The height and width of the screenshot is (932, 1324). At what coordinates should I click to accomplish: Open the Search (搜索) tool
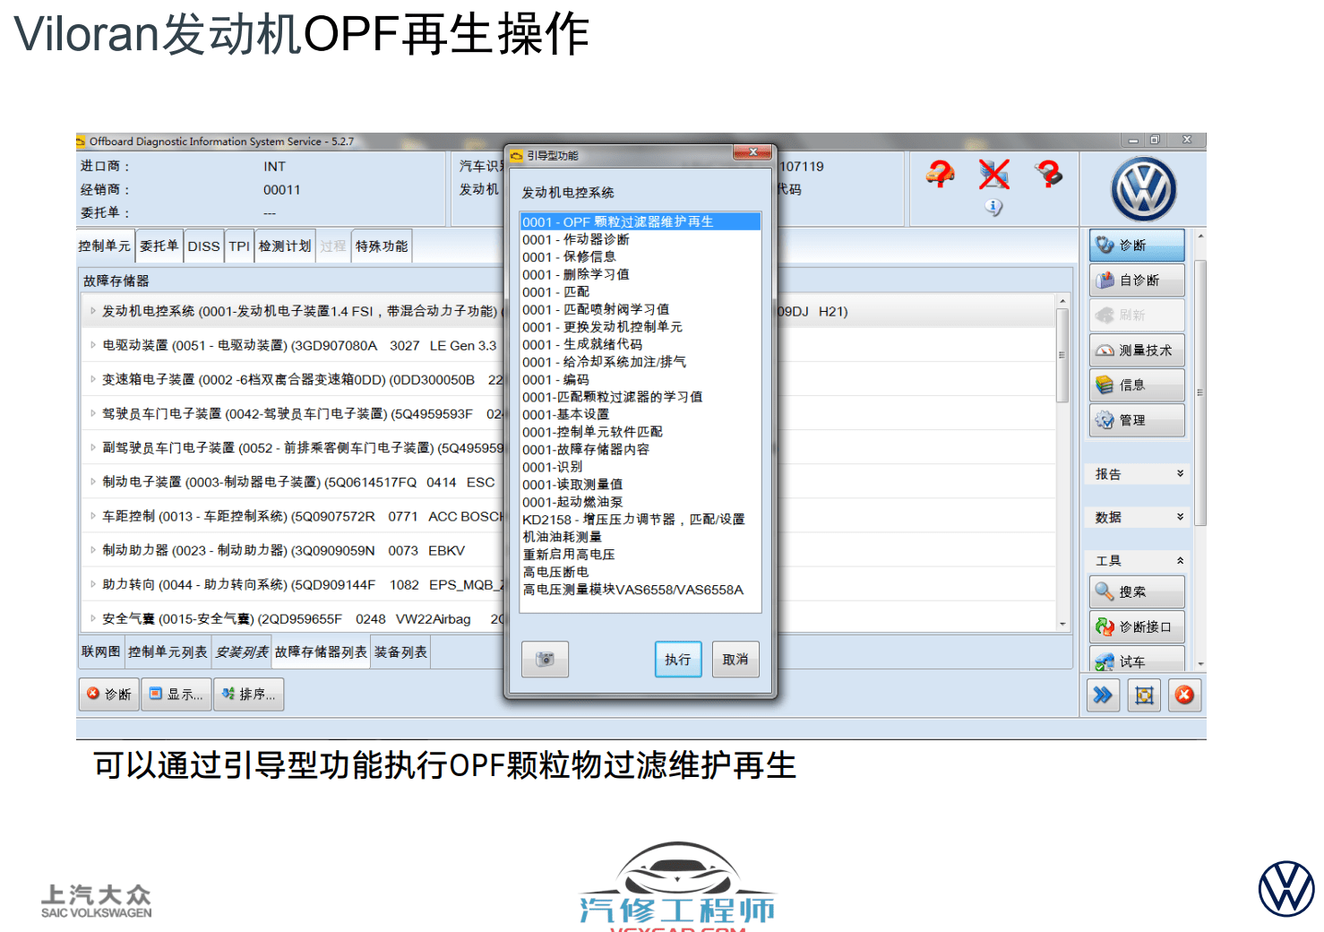pos(1137,592)
